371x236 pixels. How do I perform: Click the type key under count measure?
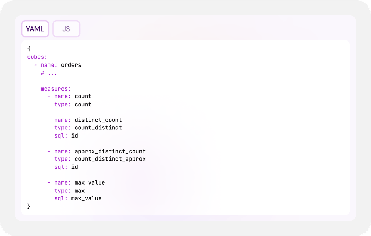(60, 104)
